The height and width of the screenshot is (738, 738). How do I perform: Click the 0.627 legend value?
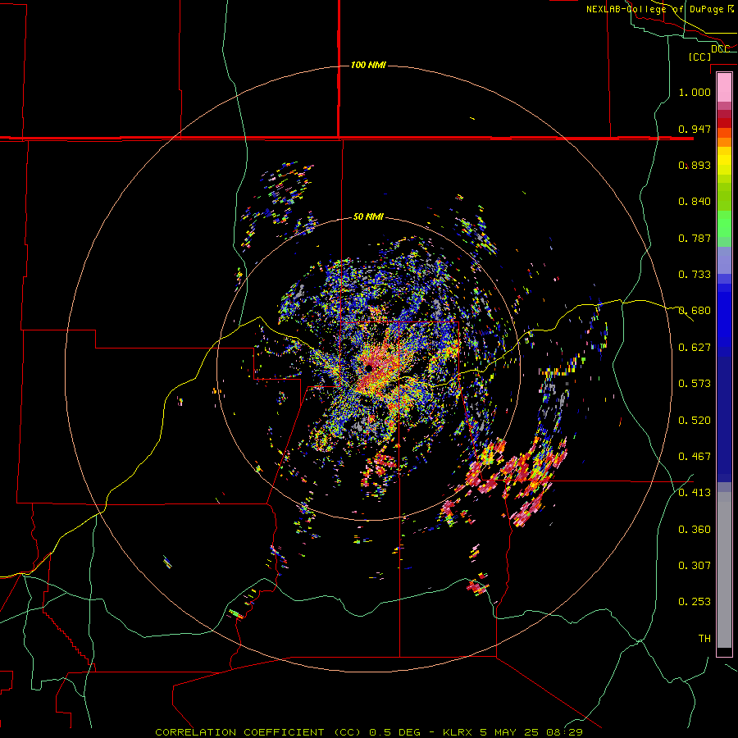[695, 348]
